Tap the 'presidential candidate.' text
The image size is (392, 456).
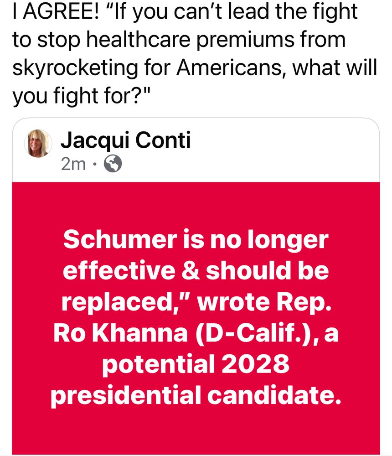click(196, 396)
